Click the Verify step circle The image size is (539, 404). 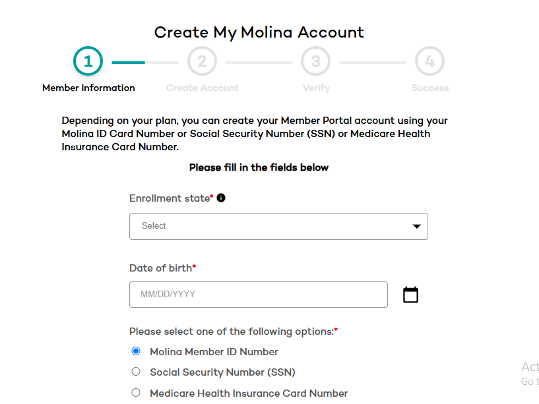[x=315, y=61]
